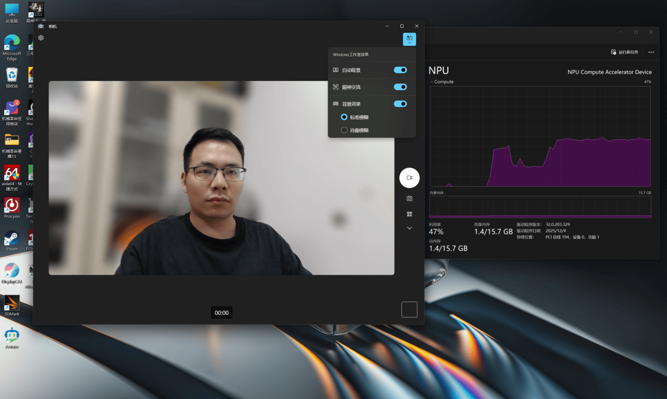Select the QR code scanner mode
This screenshot has height=399, width=667.
(x=409, y=214)
